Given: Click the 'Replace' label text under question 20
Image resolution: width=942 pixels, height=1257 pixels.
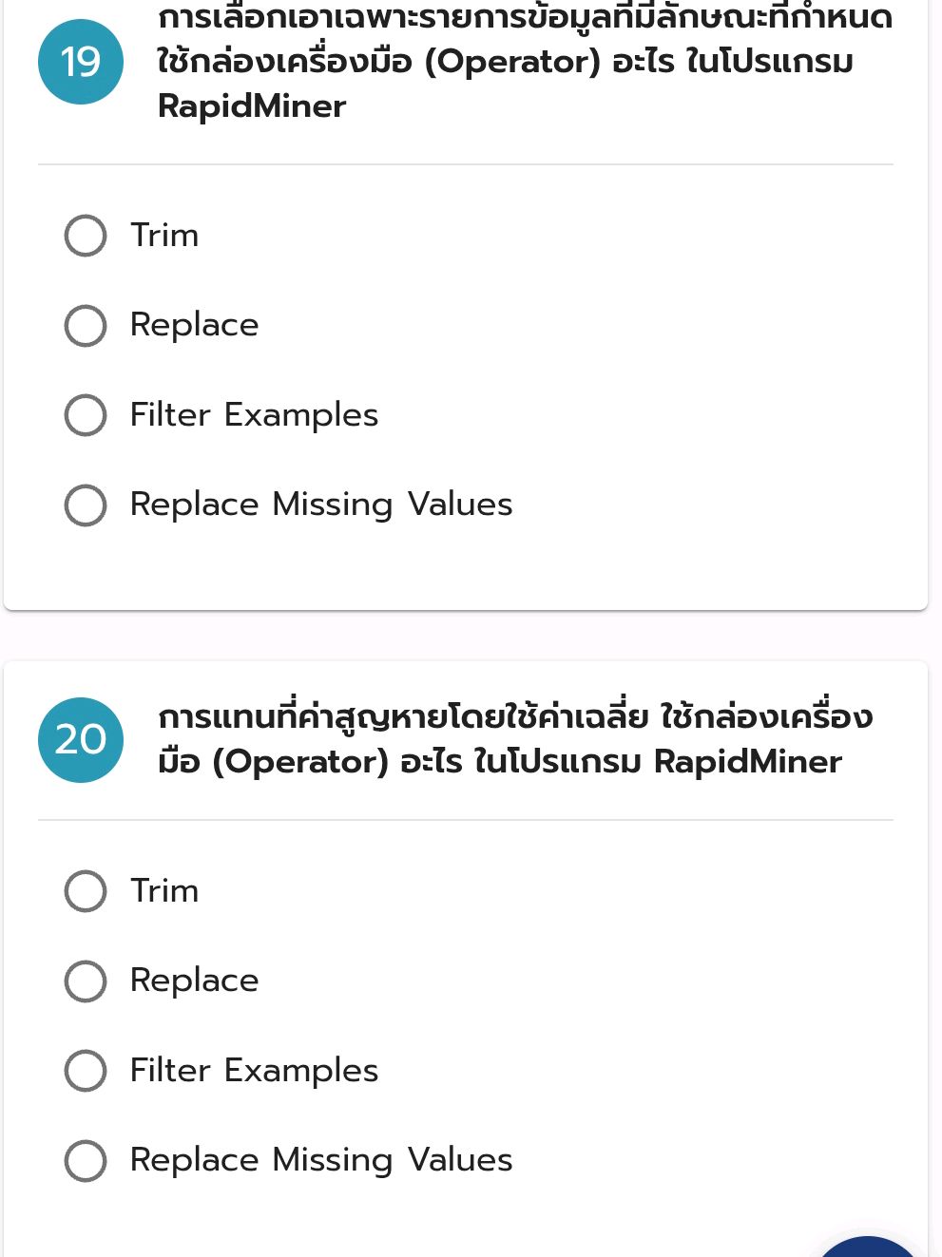Looking at the screenshot, I should pyautogui.click(x=194, y=981).
